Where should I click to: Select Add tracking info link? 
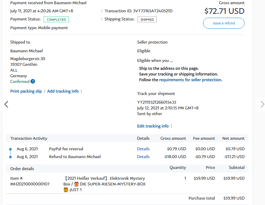point(63,91)
